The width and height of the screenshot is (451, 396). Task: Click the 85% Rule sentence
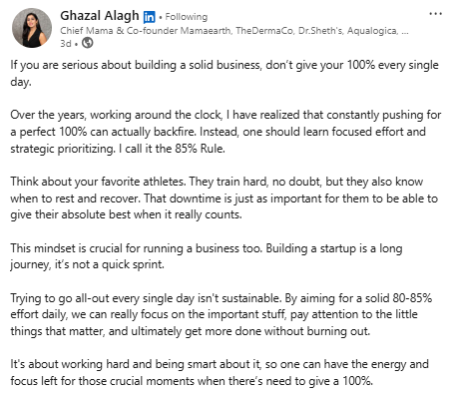(x=172, y=149)
